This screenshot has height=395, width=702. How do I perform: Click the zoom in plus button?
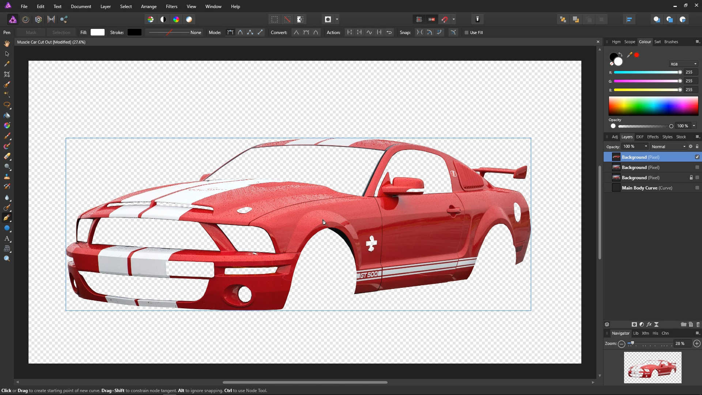tap(697, 343)
